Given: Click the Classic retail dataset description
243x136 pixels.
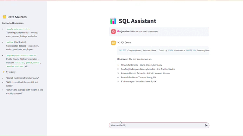Looking at the screenshot, I should click(x=22, y=48).
